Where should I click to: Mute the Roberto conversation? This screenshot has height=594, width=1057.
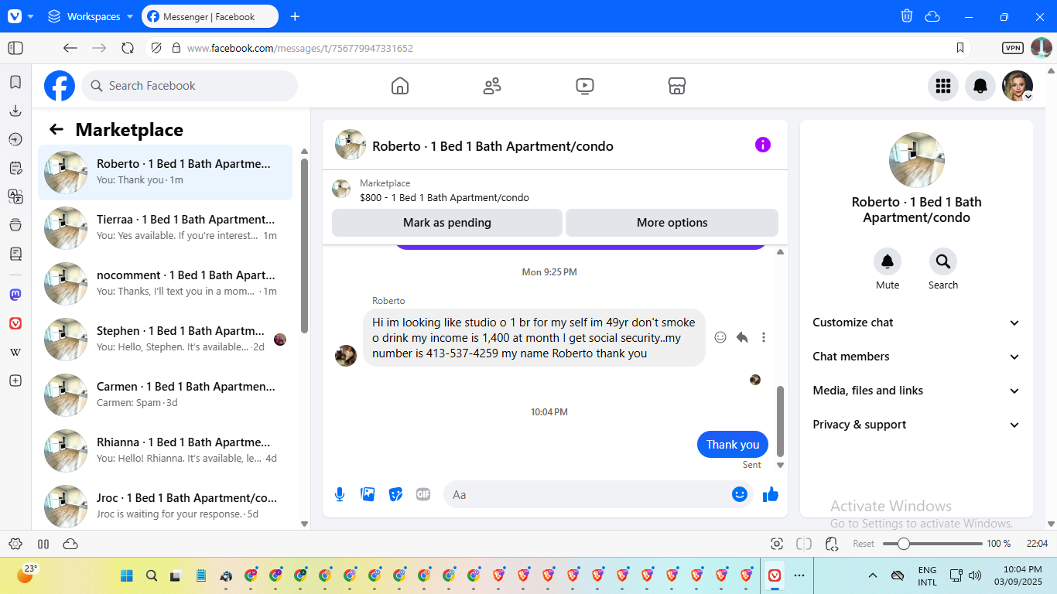point(888,261)
